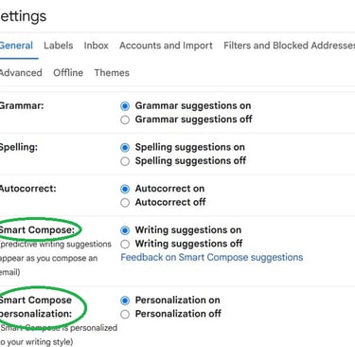Open Filters and Blocked Addresses tab
This screenshot has height=347, width=355.
click(289, 46)
